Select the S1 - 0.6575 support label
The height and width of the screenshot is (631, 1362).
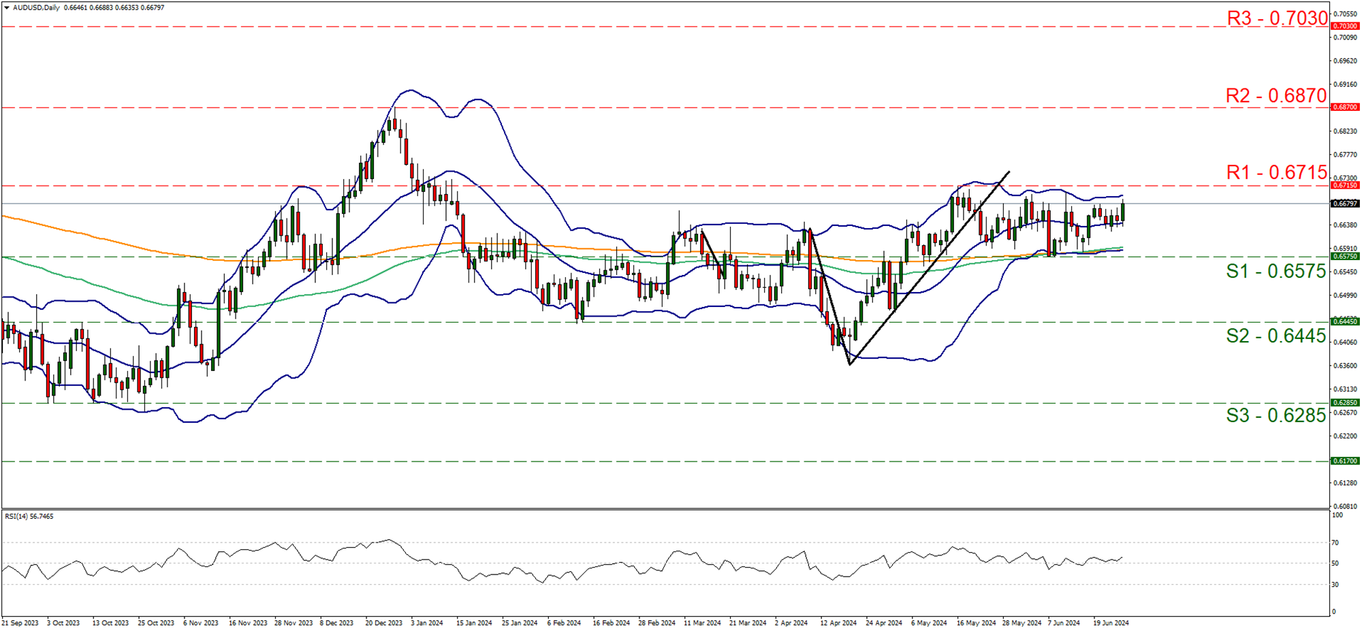[1276, 272]
